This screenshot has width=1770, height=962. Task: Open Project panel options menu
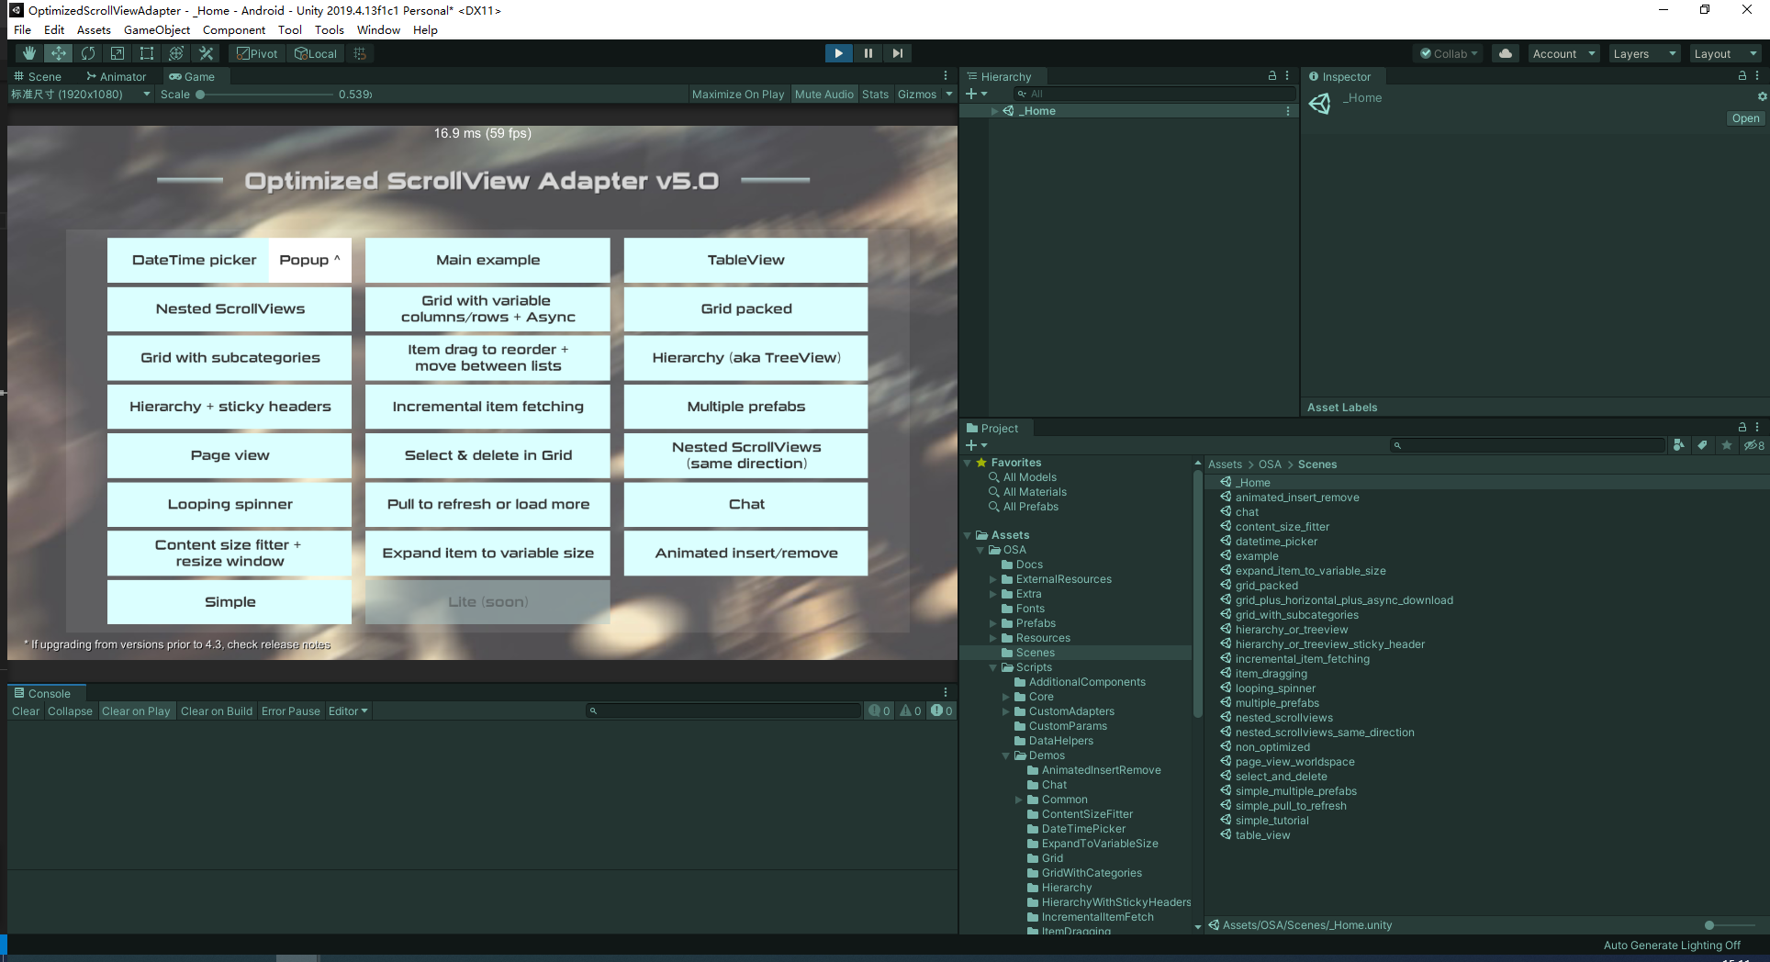(1757, 427)
